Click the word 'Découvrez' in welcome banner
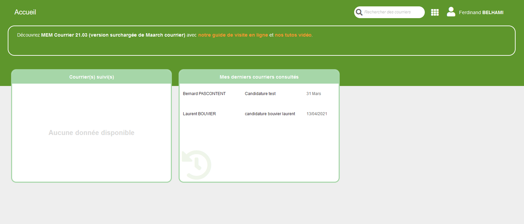524x224 pixels. 28,35
